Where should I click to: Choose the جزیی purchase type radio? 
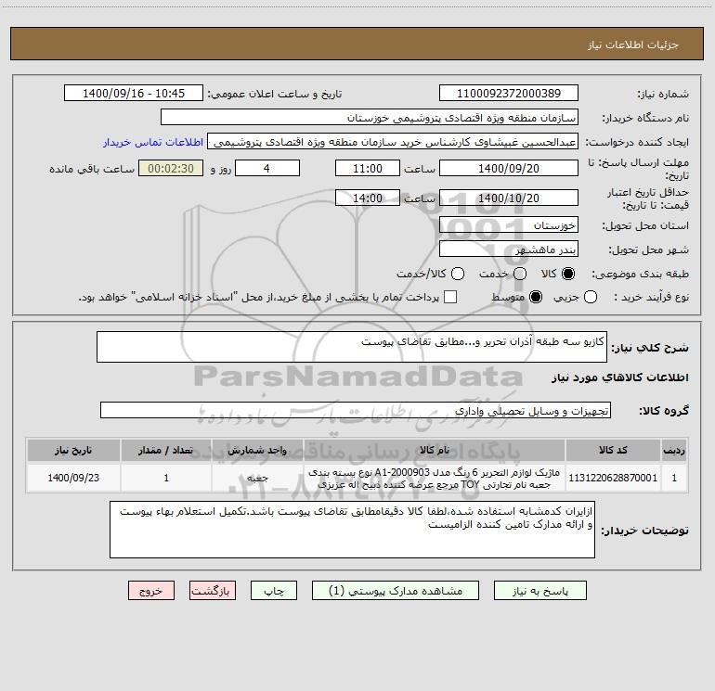[591, 297]
